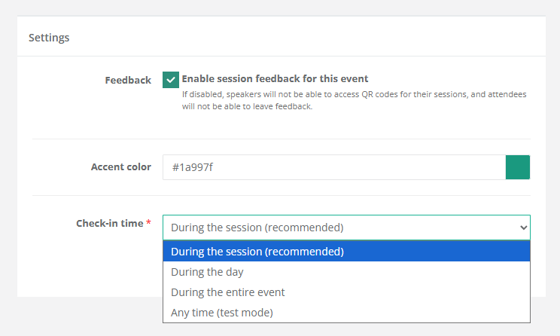Image resolution: width=560 pixels, height=336 pixels.
Task: Toggle the session feedback checkbox
Action: 171,80
